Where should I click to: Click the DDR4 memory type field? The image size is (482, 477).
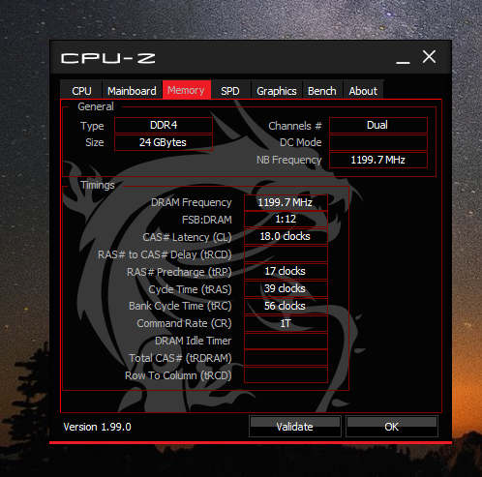coord(164,125)
